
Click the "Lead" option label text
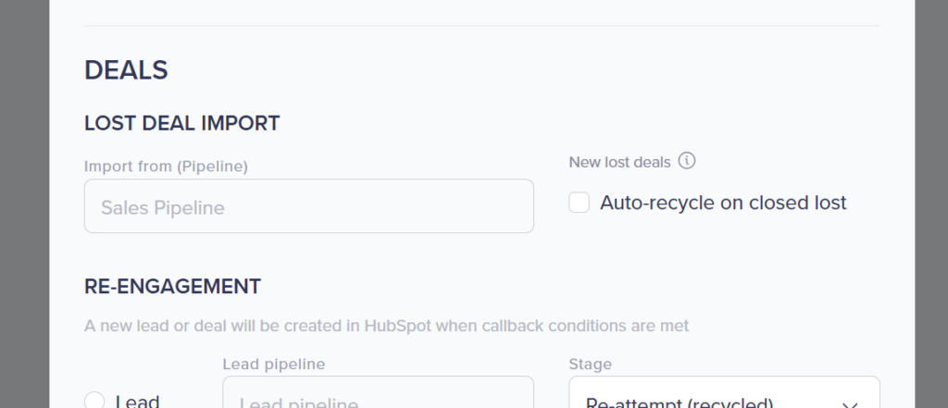pyautogui.click(x=137, y=402)
